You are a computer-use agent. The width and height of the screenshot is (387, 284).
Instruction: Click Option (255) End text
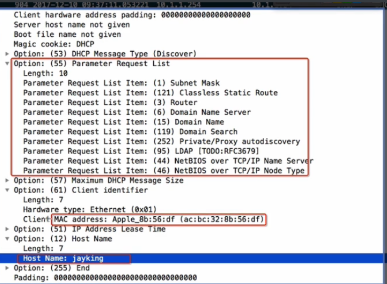click(x=52, y=268)
